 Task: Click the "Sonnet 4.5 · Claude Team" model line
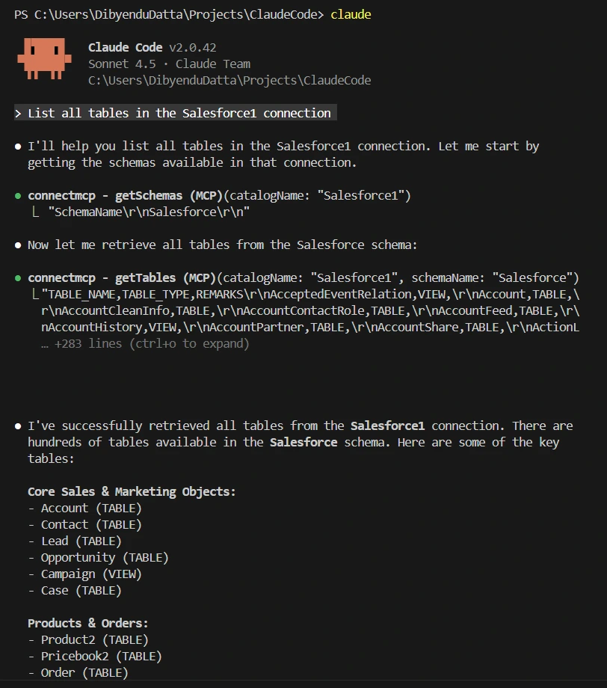(169, 64)
